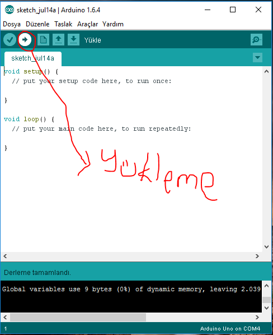Click console vertical scrollbar up arrow
Viewport: 273px width, 335px height.
[x=266, y=286]
